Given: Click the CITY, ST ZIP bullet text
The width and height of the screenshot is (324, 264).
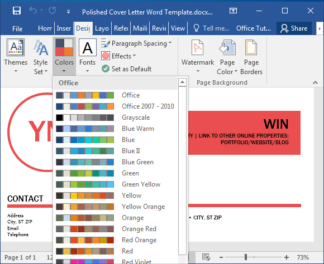Looking at the screenshot, I should pos(207,218).
